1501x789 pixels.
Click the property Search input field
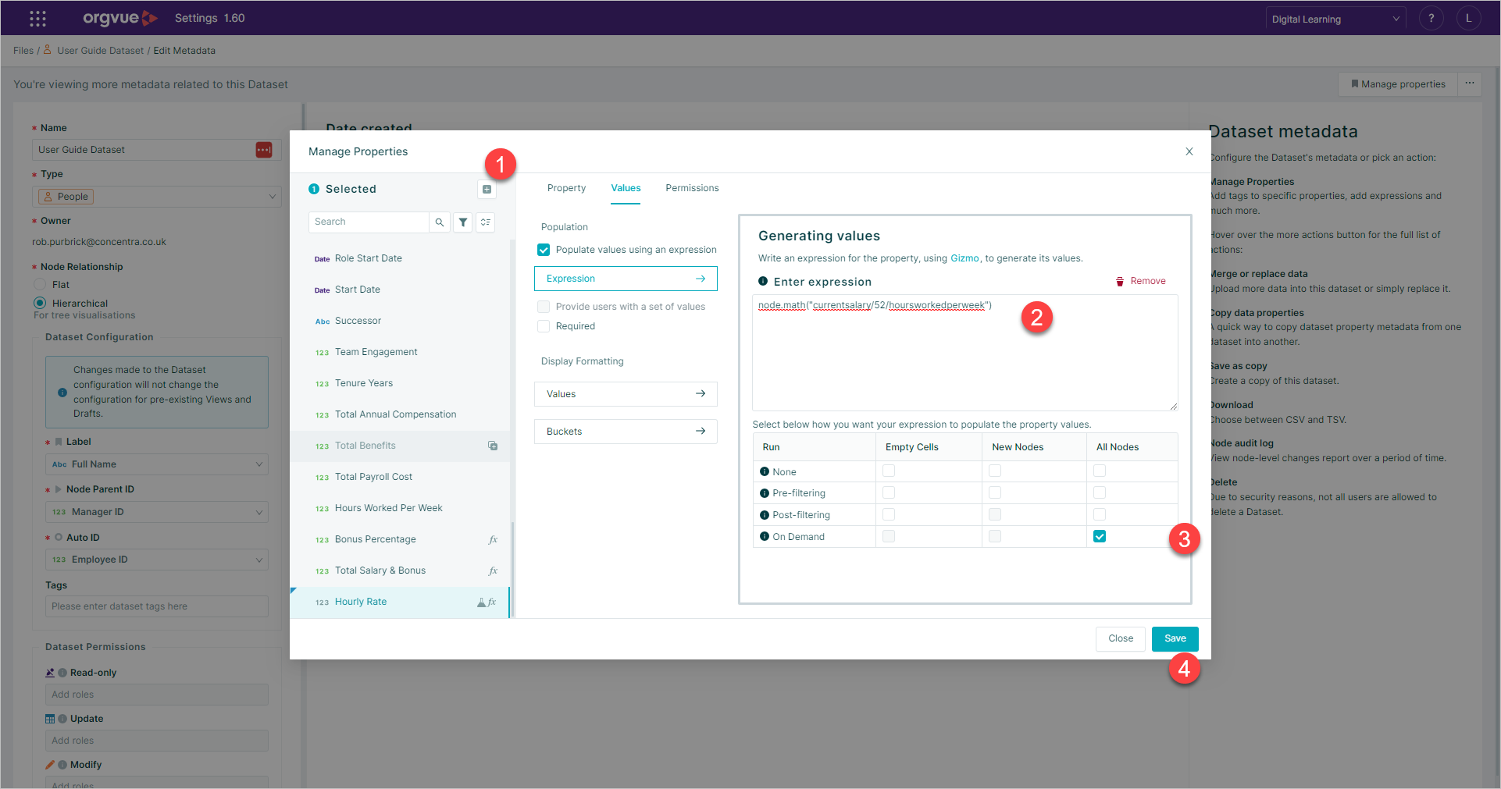click(369, 222)
